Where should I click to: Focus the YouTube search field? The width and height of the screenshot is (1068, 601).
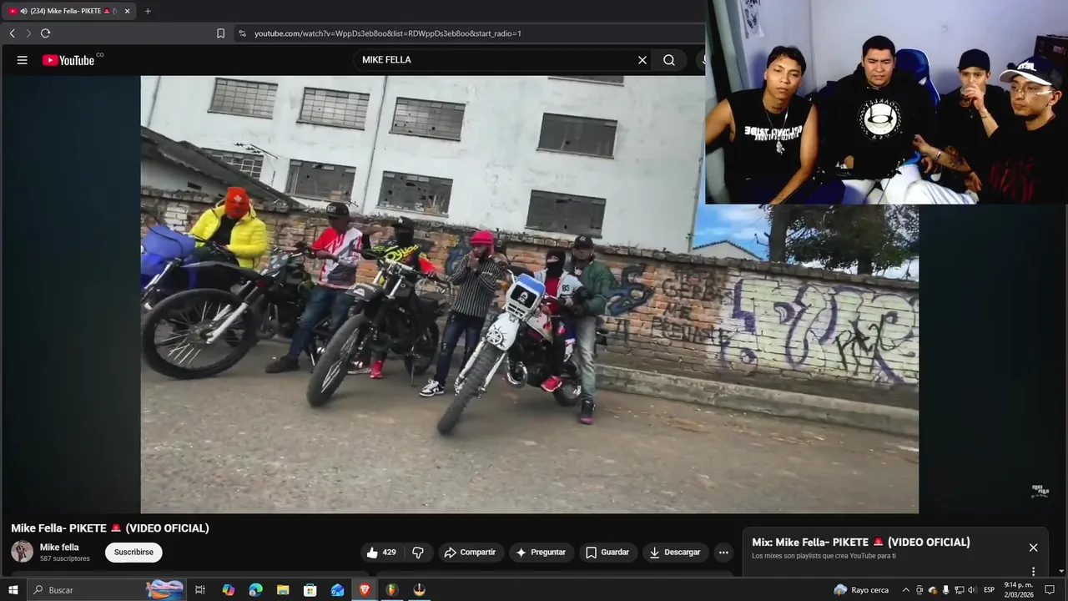coord(496,60)
